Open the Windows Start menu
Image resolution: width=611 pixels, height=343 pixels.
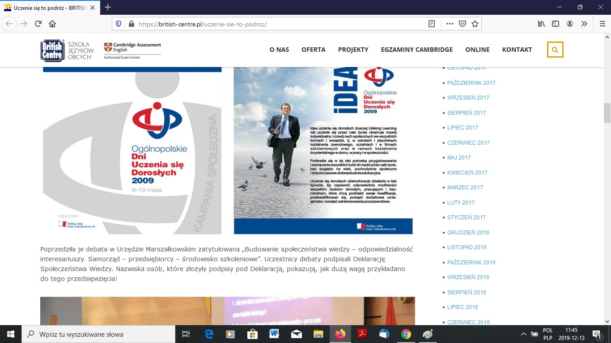point(10,334)
